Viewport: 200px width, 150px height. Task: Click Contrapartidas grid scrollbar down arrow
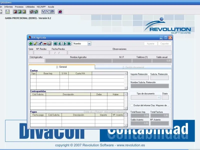[126, 108]
